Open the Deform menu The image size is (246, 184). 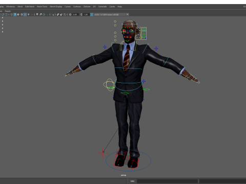[x=87, y=7]
